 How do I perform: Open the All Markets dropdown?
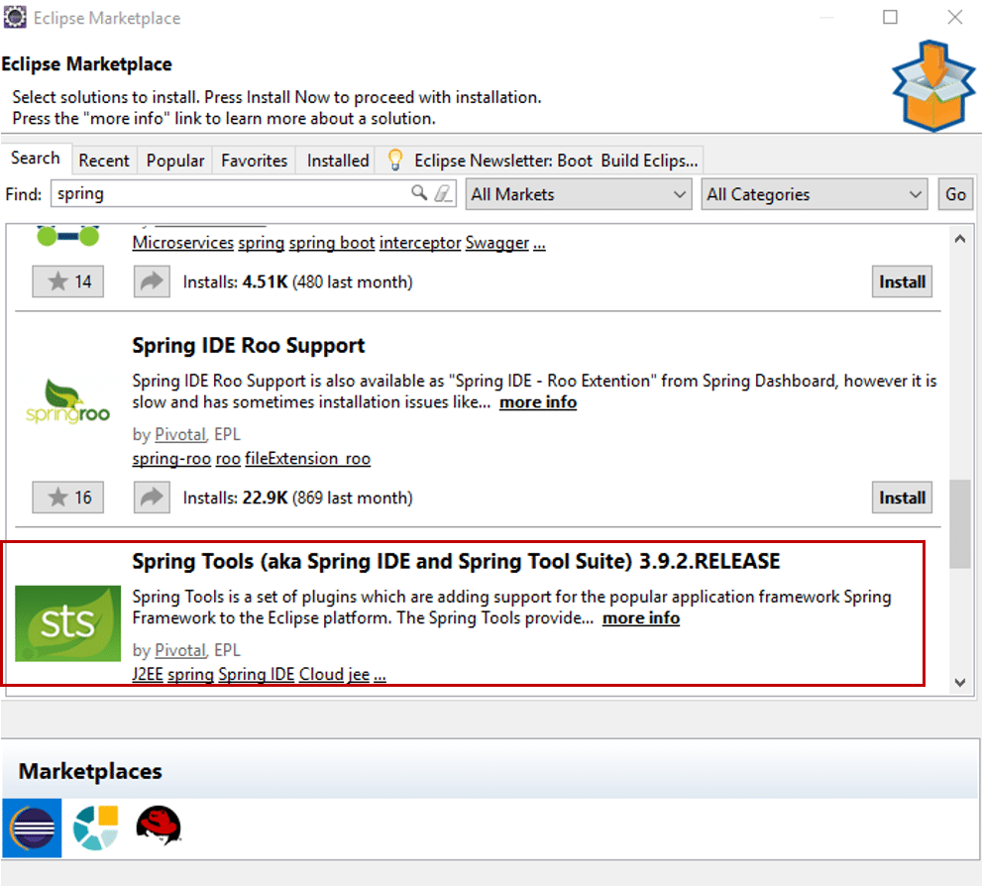pos(578,194)
